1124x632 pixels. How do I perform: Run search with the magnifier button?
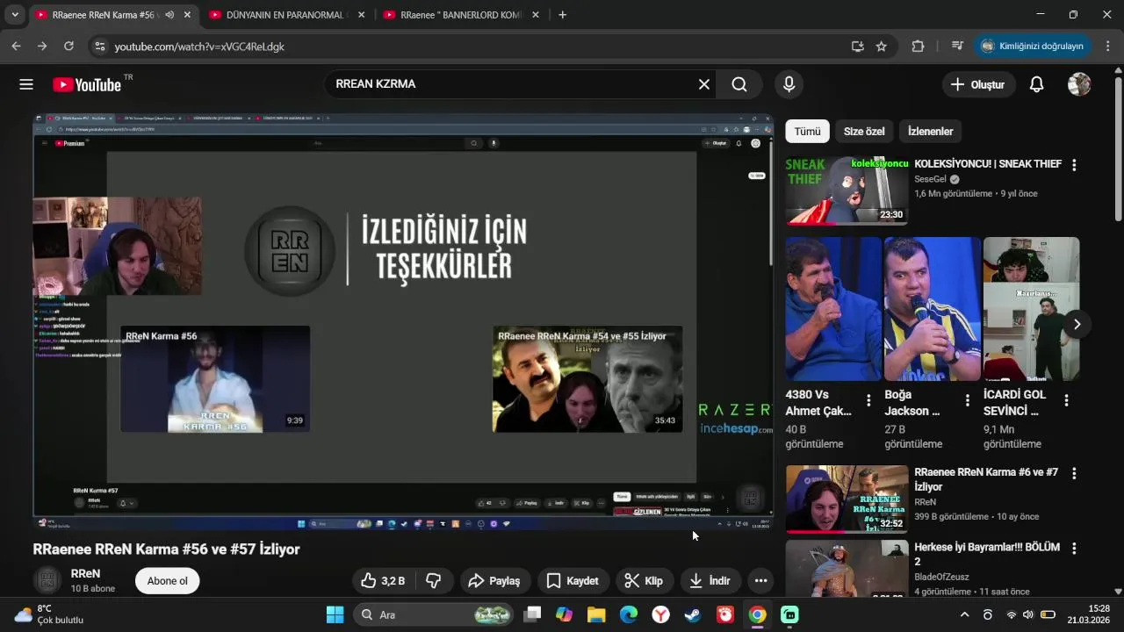click(x=739, y=84)
